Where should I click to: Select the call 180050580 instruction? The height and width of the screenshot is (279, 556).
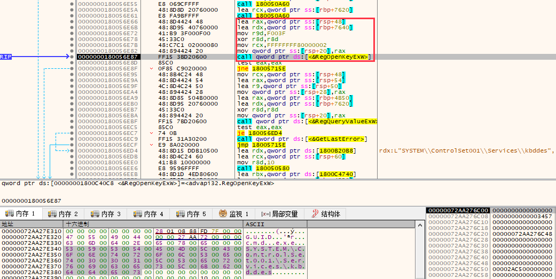pos(263,168)
